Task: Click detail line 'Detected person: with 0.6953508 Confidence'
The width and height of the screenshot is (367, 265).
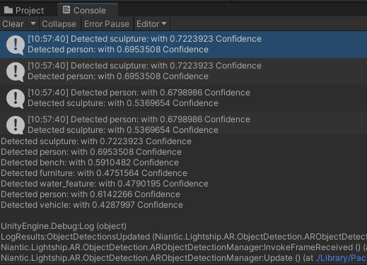Action: (91, 152)
